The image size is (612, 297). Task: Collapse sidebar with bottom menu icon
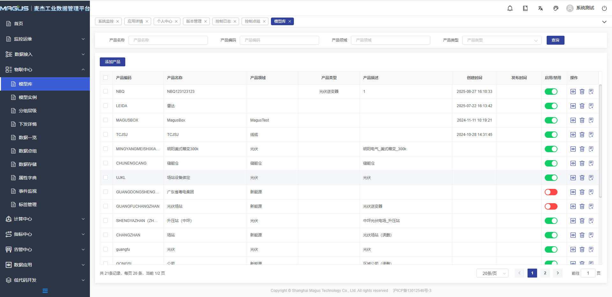point(45,291)
